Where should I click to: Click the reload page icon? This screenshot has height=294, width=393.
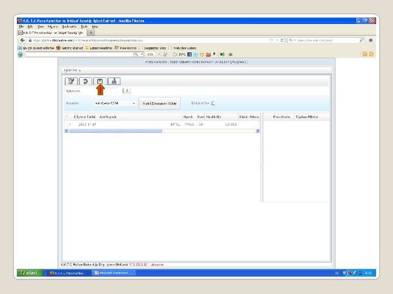[x=282, y=40]
